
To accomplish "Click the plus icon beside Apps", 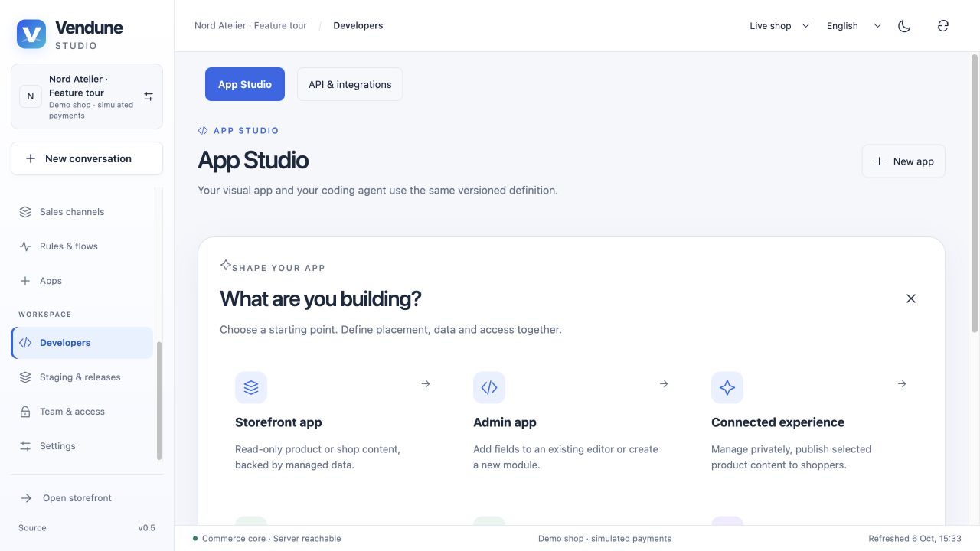I will click(x=25, y=281).
